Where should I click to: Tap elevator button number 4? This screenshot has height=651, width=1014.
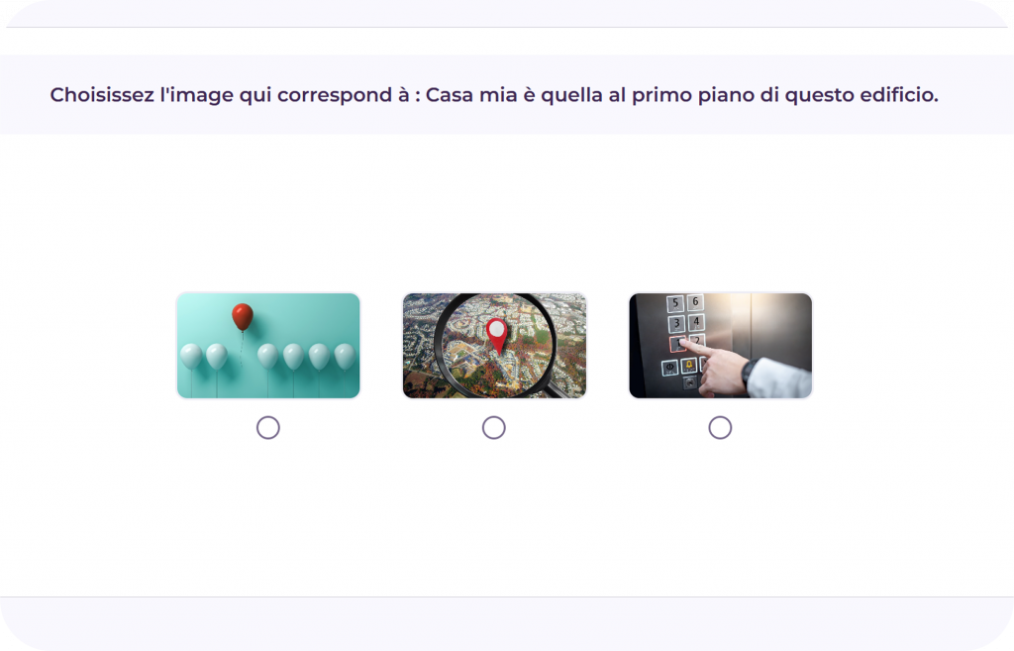[x=696, y=322]
